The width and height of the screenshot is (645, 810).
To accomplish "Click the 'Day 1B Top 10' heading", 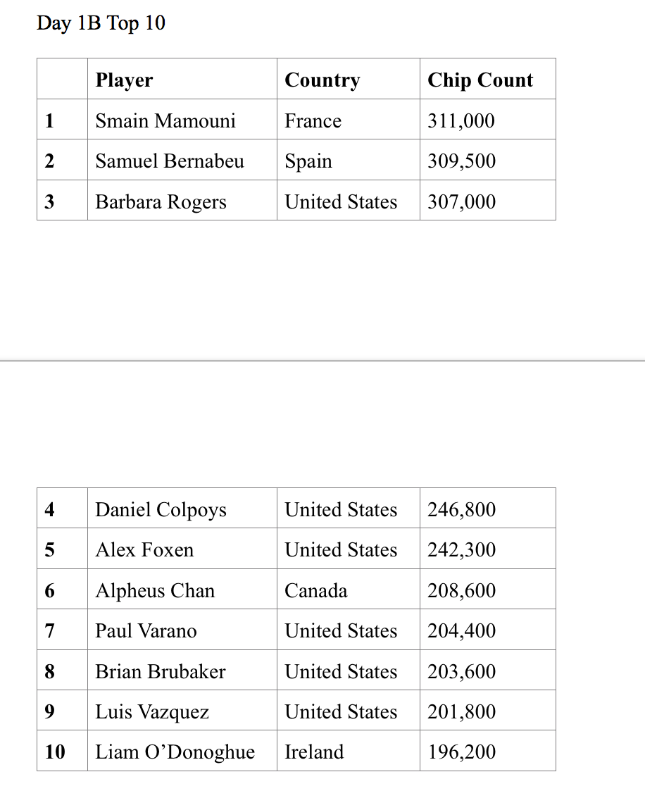I will (101, 23).
